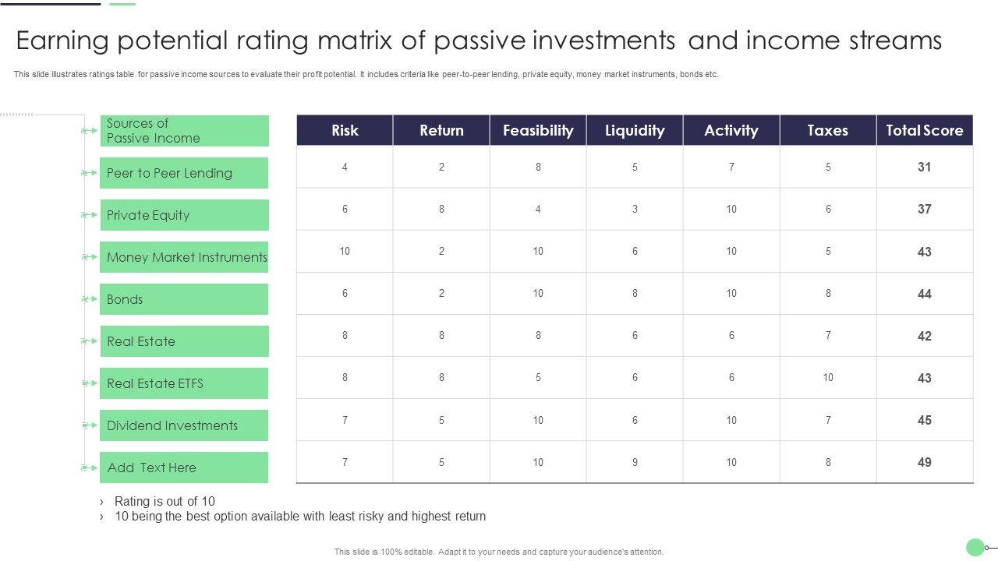Image resolution: width=998 pixels, height=561 pixels.
Task: Click arrow bullet beside Dividend Investments
Action: point(89,425)
